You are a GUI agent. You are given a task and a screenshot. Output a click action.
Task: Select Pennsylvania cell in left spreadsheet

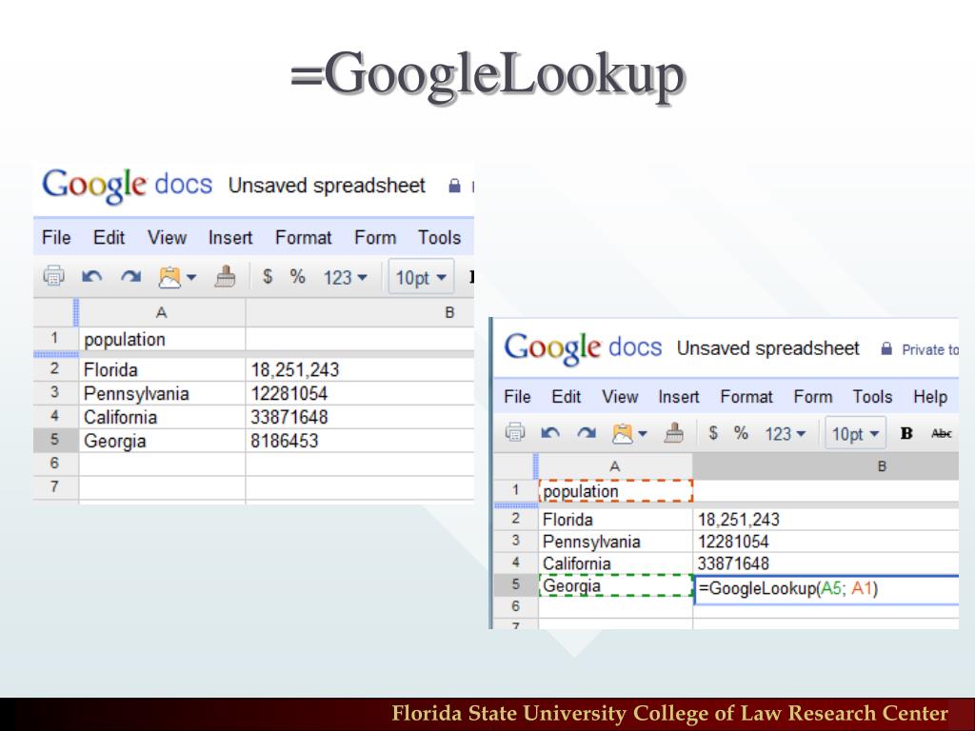tap(162, 393)
